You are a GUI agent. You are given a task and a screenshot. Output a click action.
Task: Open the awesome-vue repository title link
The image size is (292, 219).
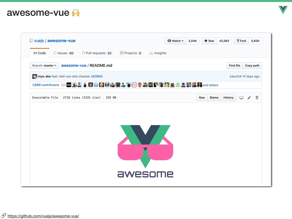point(61,40)
